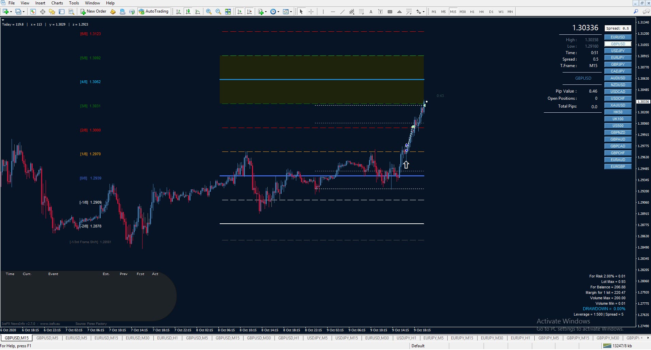Open the chart Profiles icon
Image resolution: width=651 pixels, height=350 pixels.
coord(18,12)
